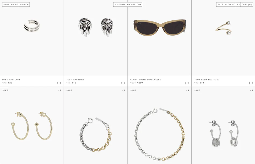Open the Cart (0) button
The height and width of the screenshot is (164, 255).
tap(247, 5)
